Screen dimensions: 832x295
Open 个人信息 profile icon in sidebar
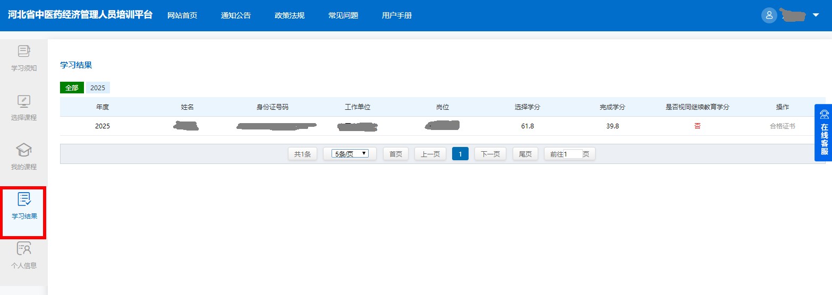pos(24,248)
